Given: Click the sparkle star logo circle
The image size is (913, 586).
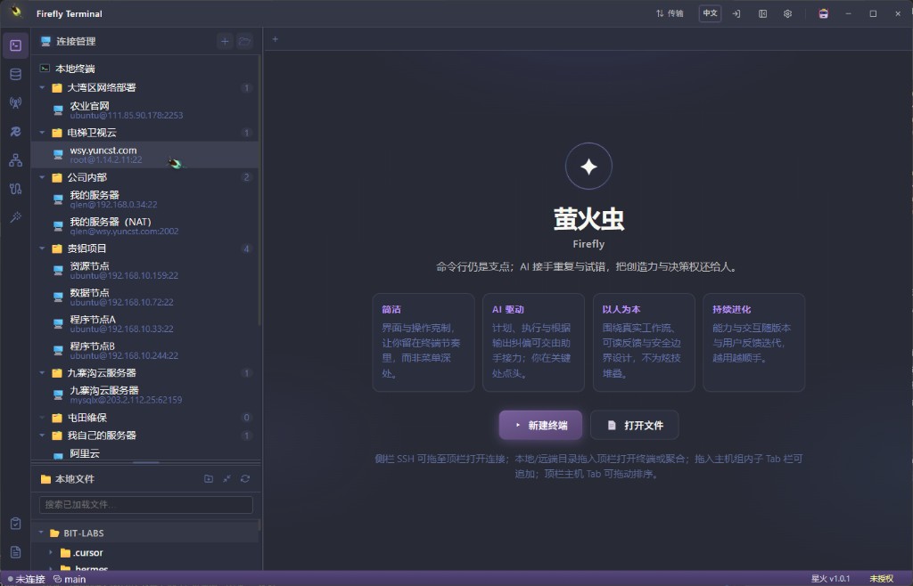Looking at the screenshot, I should coord(588,167).
